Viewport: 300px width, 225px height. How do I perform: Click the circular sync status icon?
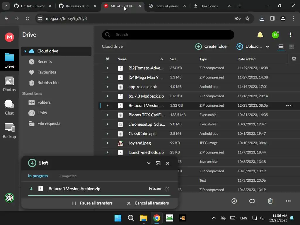(9, 198)
